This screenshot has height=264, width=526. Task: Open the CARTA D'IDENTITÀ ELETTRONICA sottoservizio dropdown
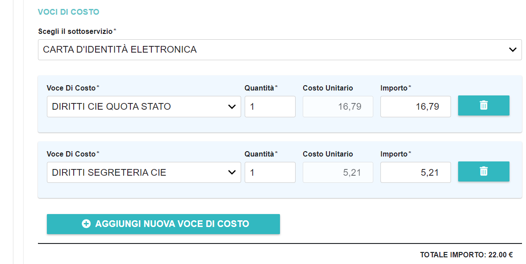[x=280, y=49]
